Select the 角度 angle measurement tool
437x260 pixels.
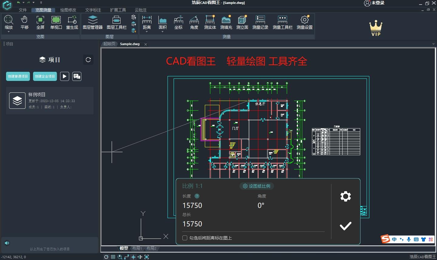(194, 22)
